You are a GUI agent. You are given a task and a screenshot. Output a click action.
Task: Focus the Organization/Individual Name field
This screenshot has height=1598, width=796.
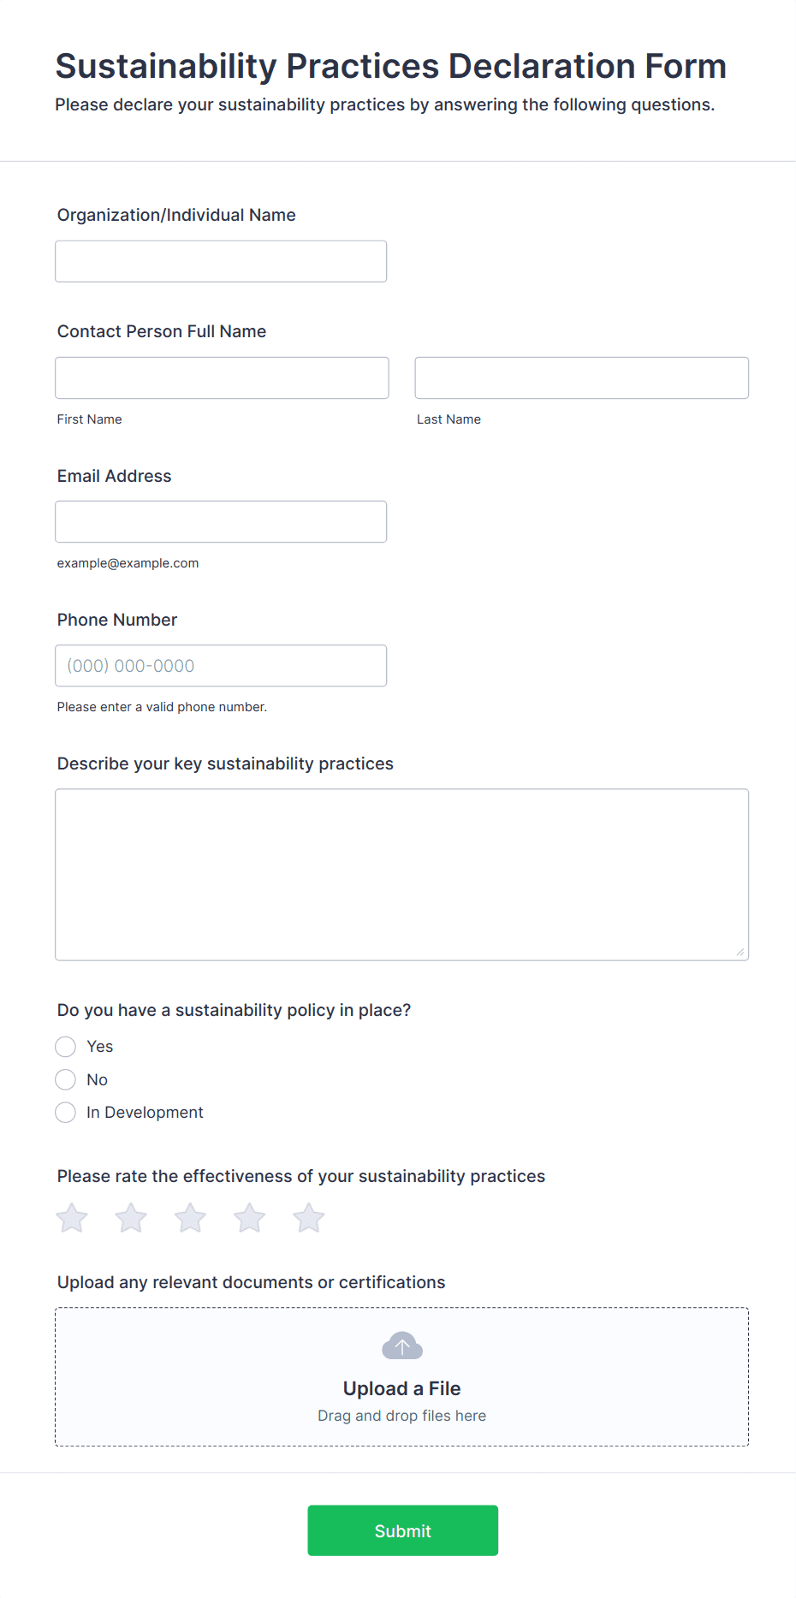point(221,261)
